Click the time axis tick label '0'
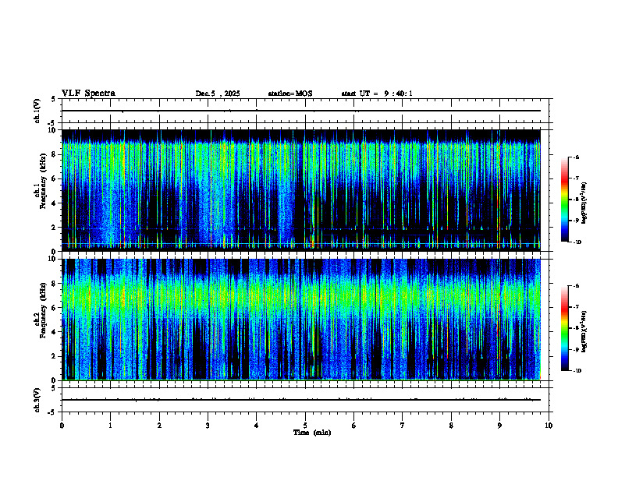The width and height of the screenshot is (618, 477). point(62,426)
